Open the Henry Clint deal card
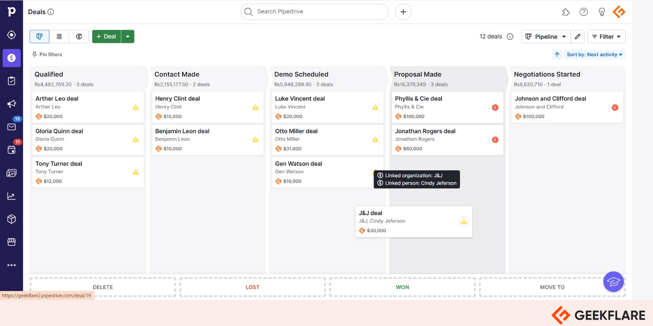Screen dimensions: 653x326 [x=208, y=108]
